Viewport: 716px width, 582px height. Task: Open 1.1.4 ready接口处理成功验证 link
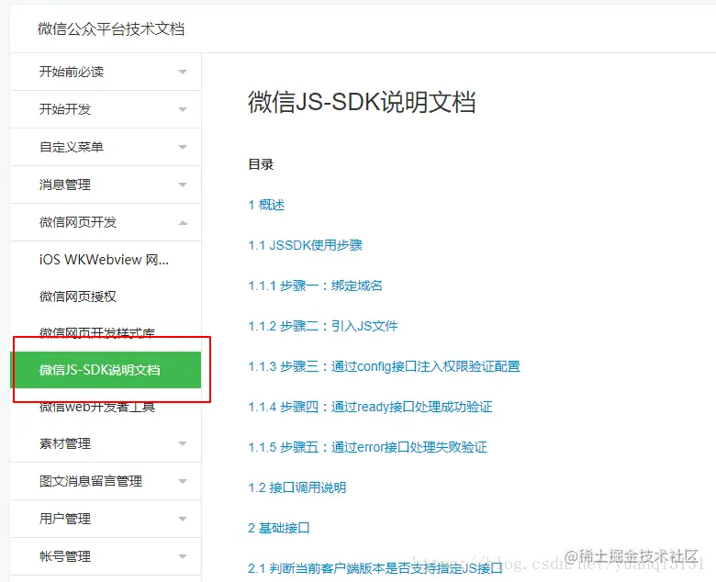pyautogui.click(x=370, y=407)
